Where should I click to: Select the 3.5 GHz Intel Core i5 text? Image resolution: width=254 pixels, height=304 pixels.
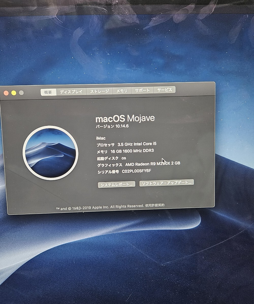pyautogui.click(x=137, y=144)
